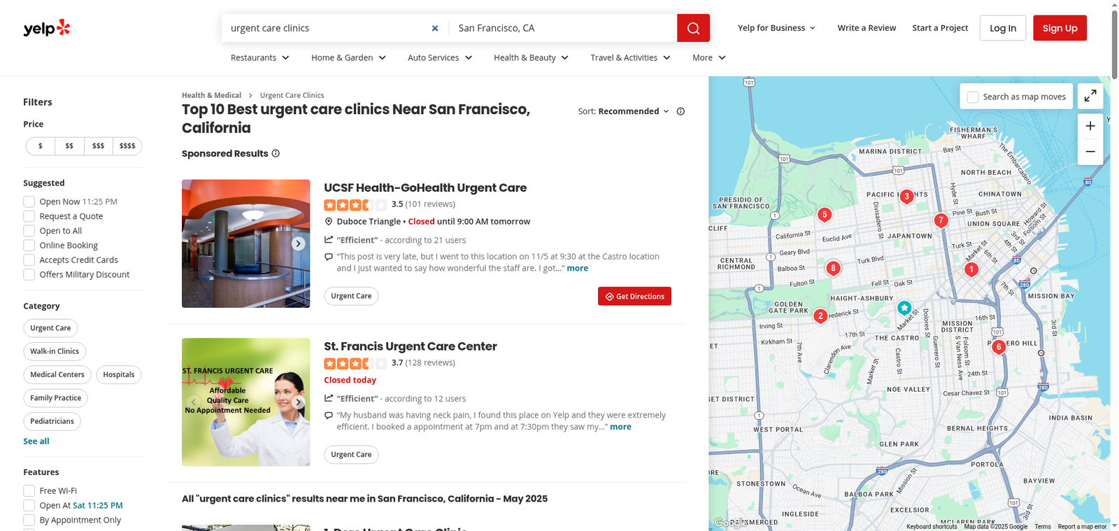Show next photo for St. Francis Urgent Care Center

(x=299, y=402)
